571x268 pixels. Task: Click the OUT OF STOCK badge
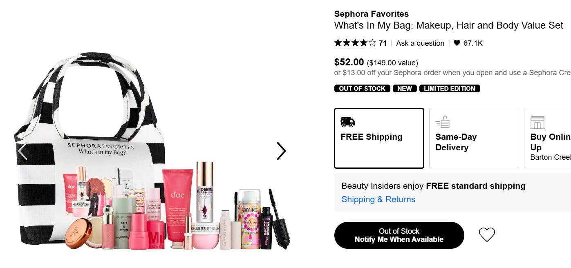pos(362,88)
